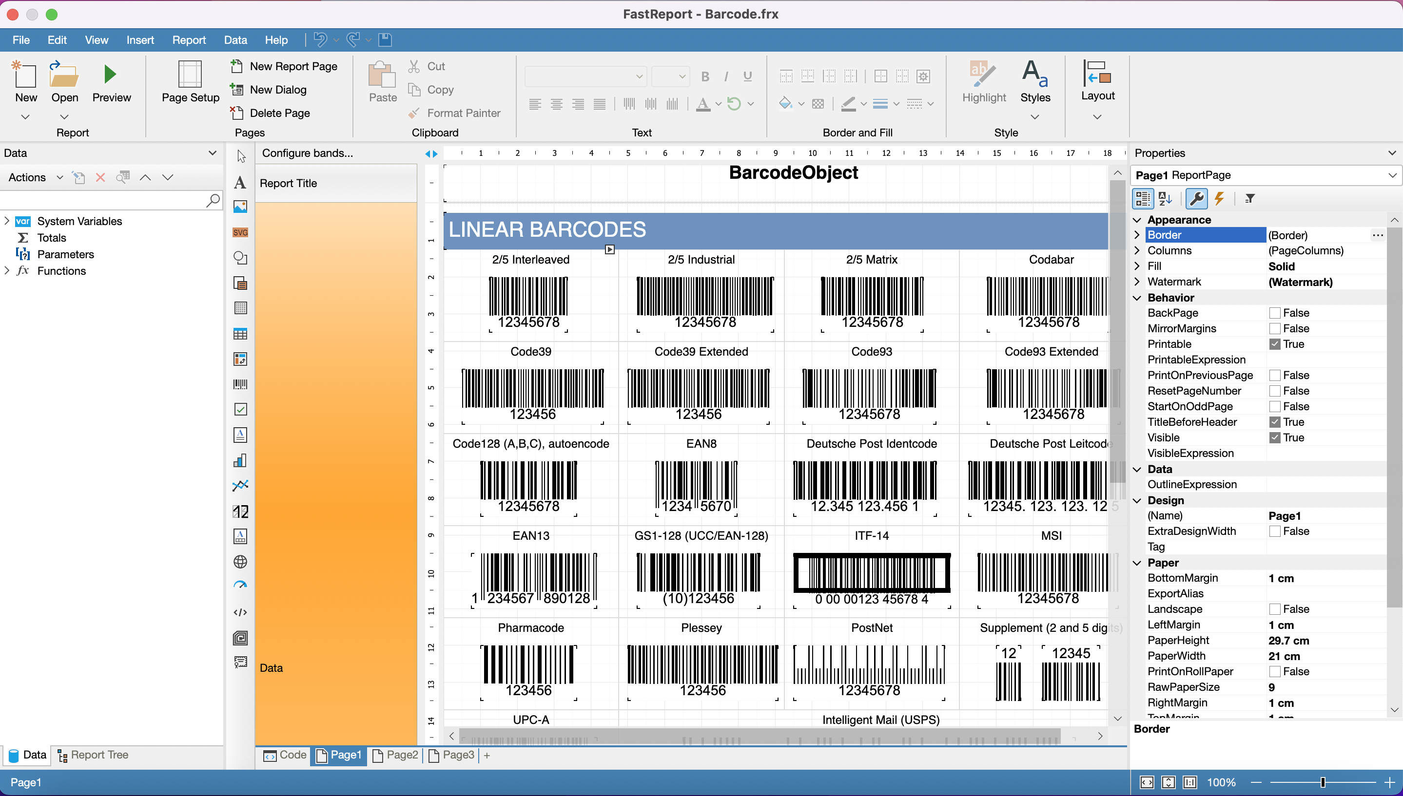Viewport: 1403px width, 796px height.
Task: Open Styles dropdown arrow
Action: point(1035,116)
